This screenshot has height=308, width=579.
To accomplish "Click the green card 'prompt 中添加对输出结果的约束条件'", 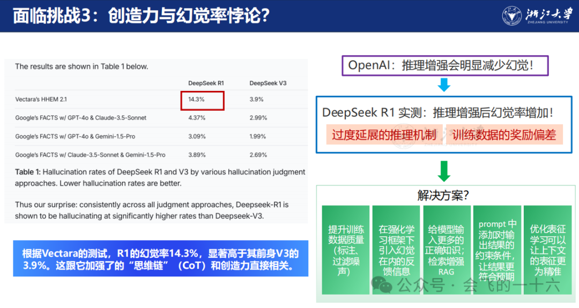I will [x=497, y=250].
